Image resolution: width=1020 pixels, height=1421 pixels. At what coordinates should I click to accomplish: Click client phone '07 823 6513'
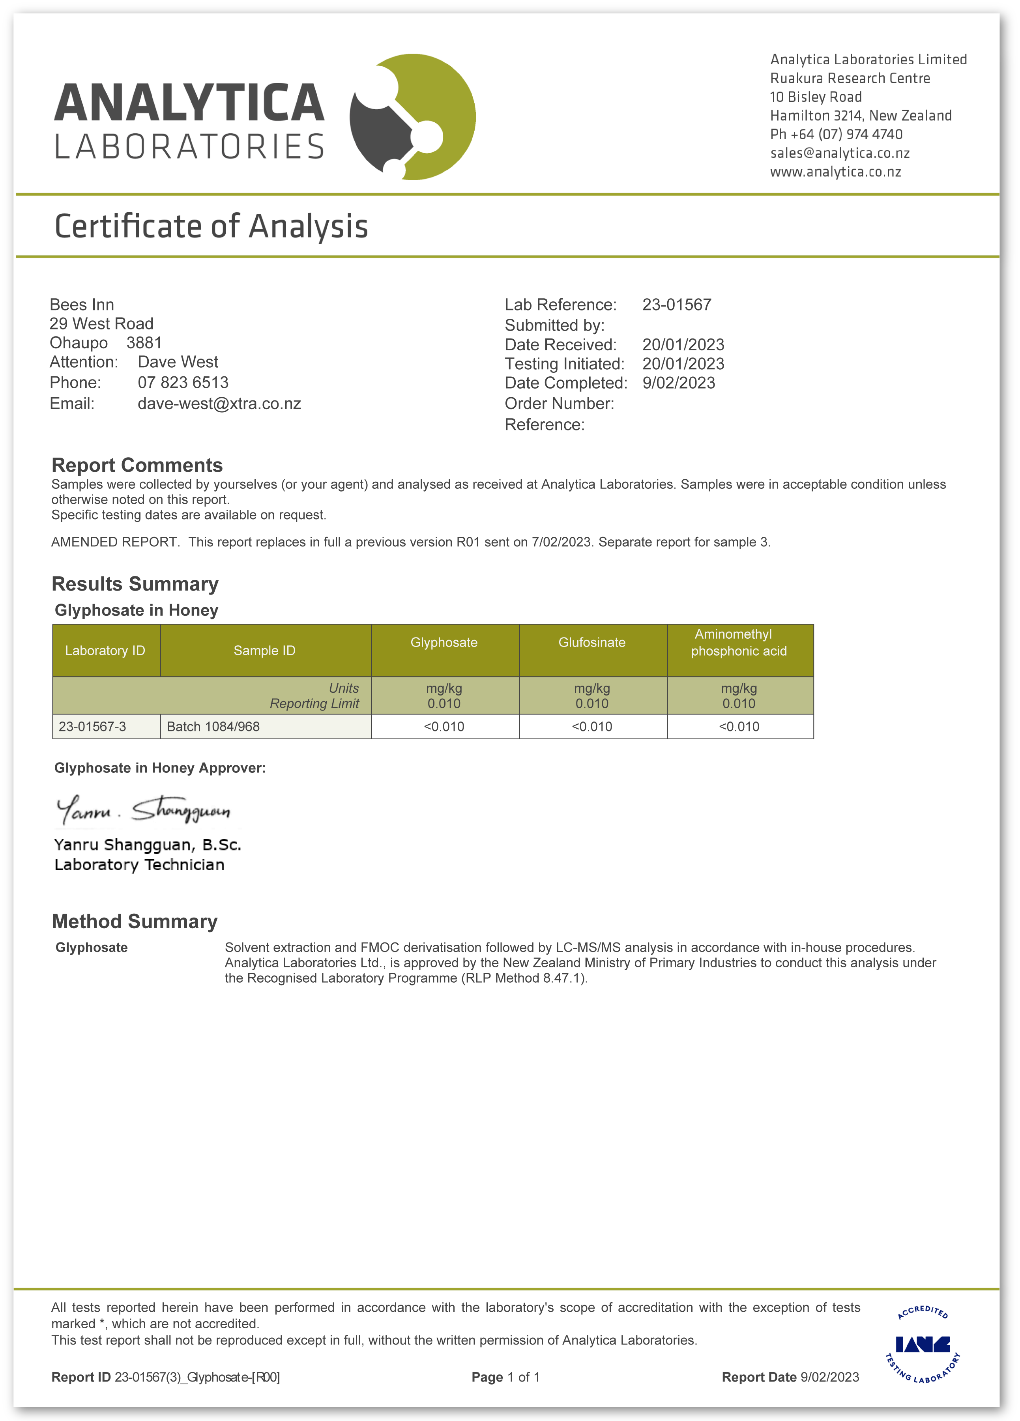183,383
